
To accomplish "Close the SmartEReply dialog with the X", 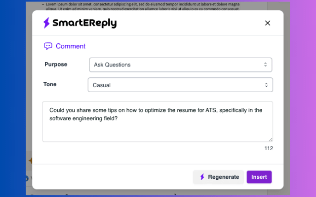I will [268, 23].
